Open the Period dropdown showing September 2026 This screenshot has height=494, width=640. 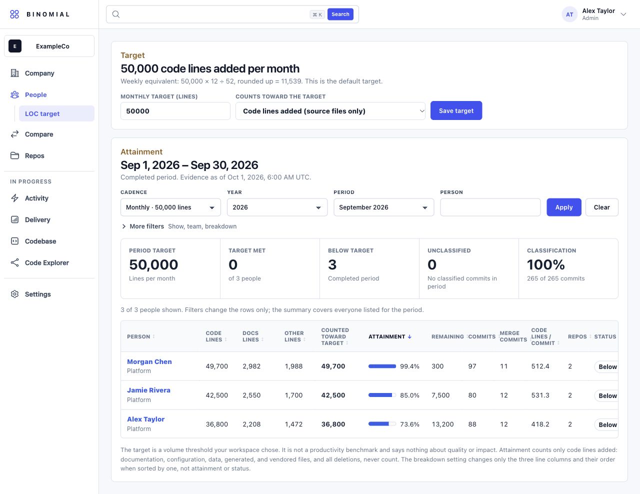tap(383, 207)
